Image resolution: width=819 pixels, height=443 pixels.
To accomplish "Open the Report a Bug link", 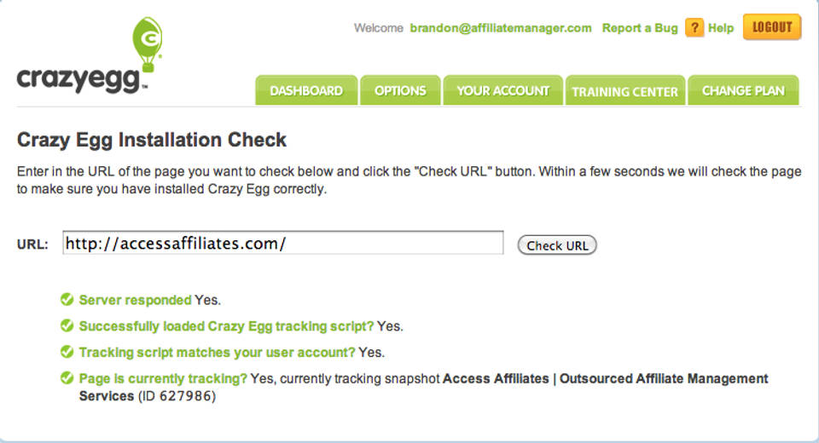I will tap(639, 28).
